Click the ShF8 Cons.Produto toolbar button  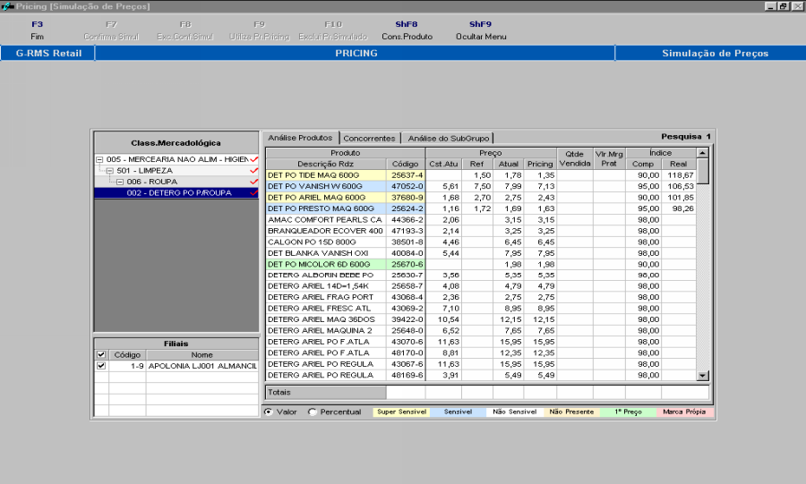(x=407, y=30)
